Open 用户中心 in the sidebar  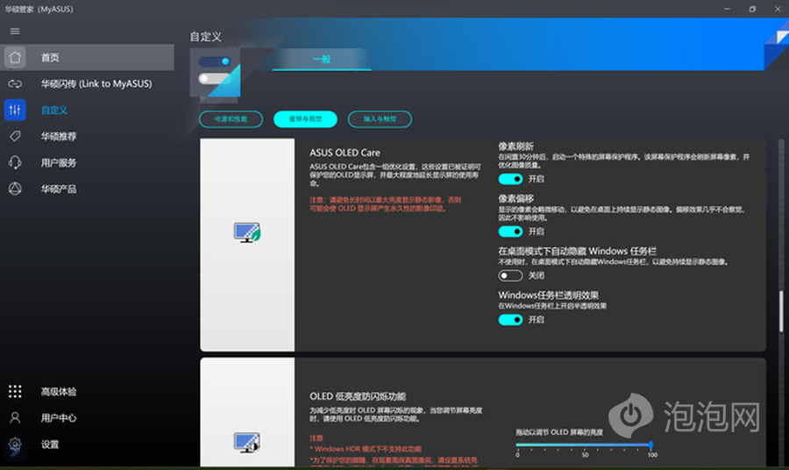pyautogui.click(x=88, y=417)
